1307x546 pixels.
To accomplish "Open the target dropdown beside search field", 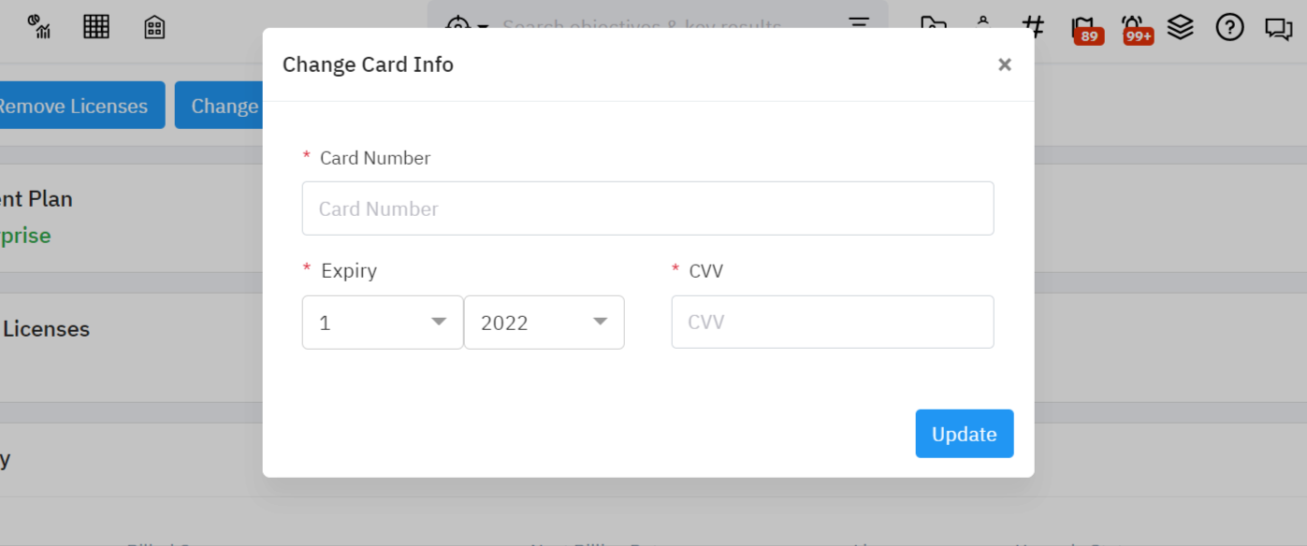I will click(x=468, y=25).
